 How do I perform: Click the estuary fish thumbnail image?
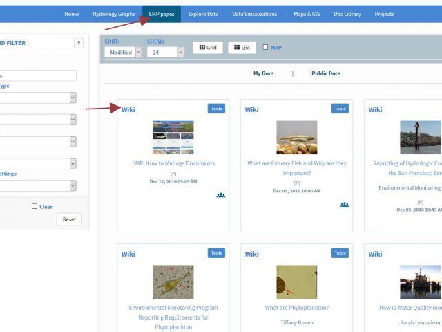(x=297, y=138)
